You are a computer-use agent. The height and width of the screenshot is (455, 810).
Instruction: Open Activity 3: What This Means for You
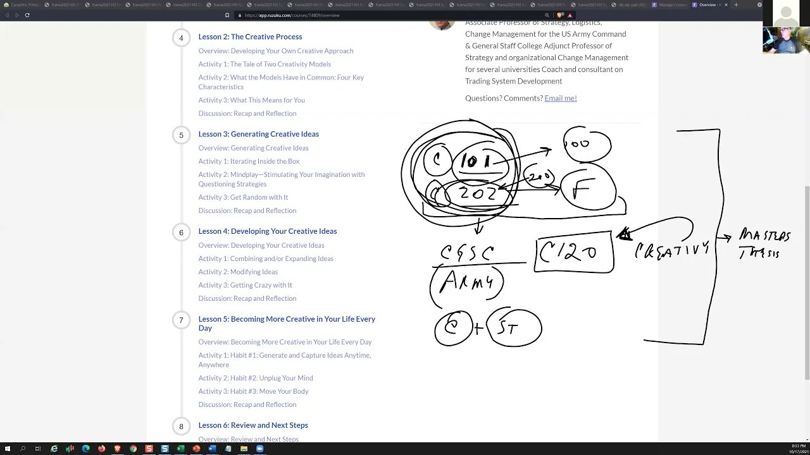pos(251,100)
